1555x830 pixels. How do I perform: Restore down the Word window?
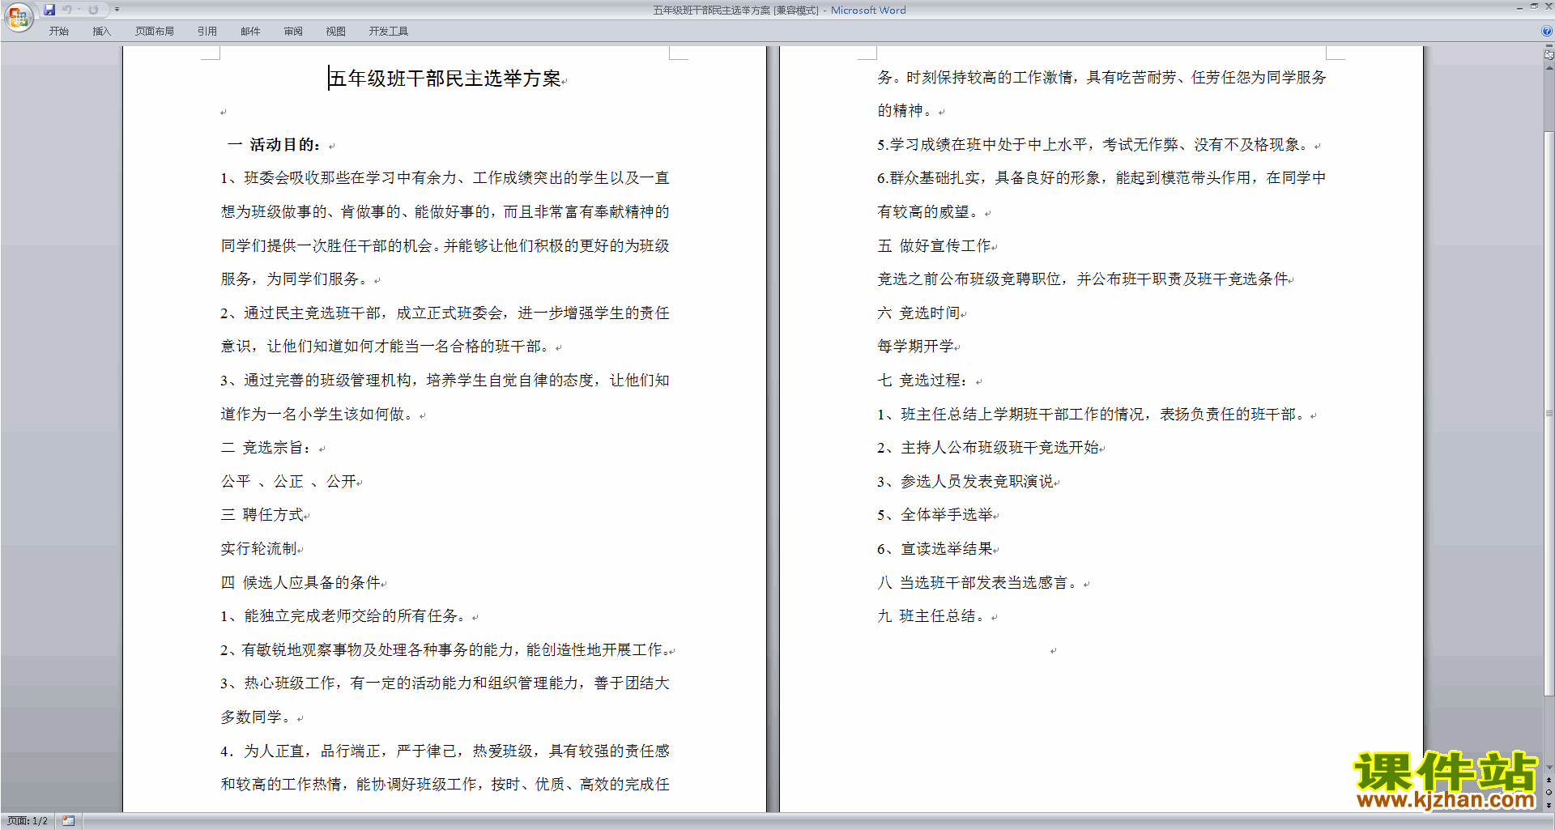point(1534,6)
